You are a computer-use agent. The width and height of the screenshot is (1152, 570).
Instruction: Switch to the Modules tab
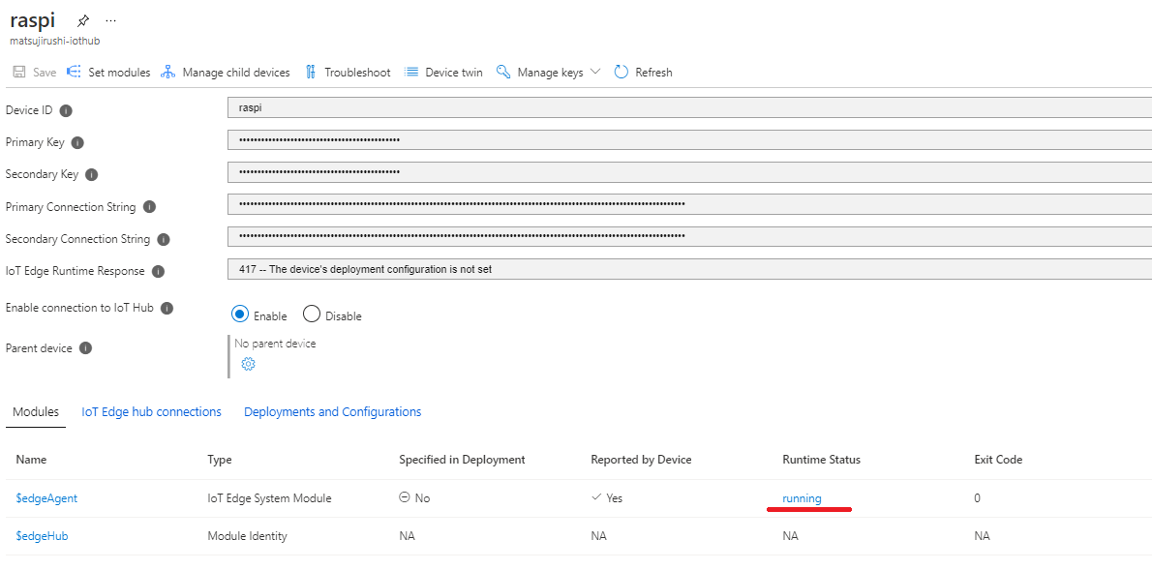36,412
